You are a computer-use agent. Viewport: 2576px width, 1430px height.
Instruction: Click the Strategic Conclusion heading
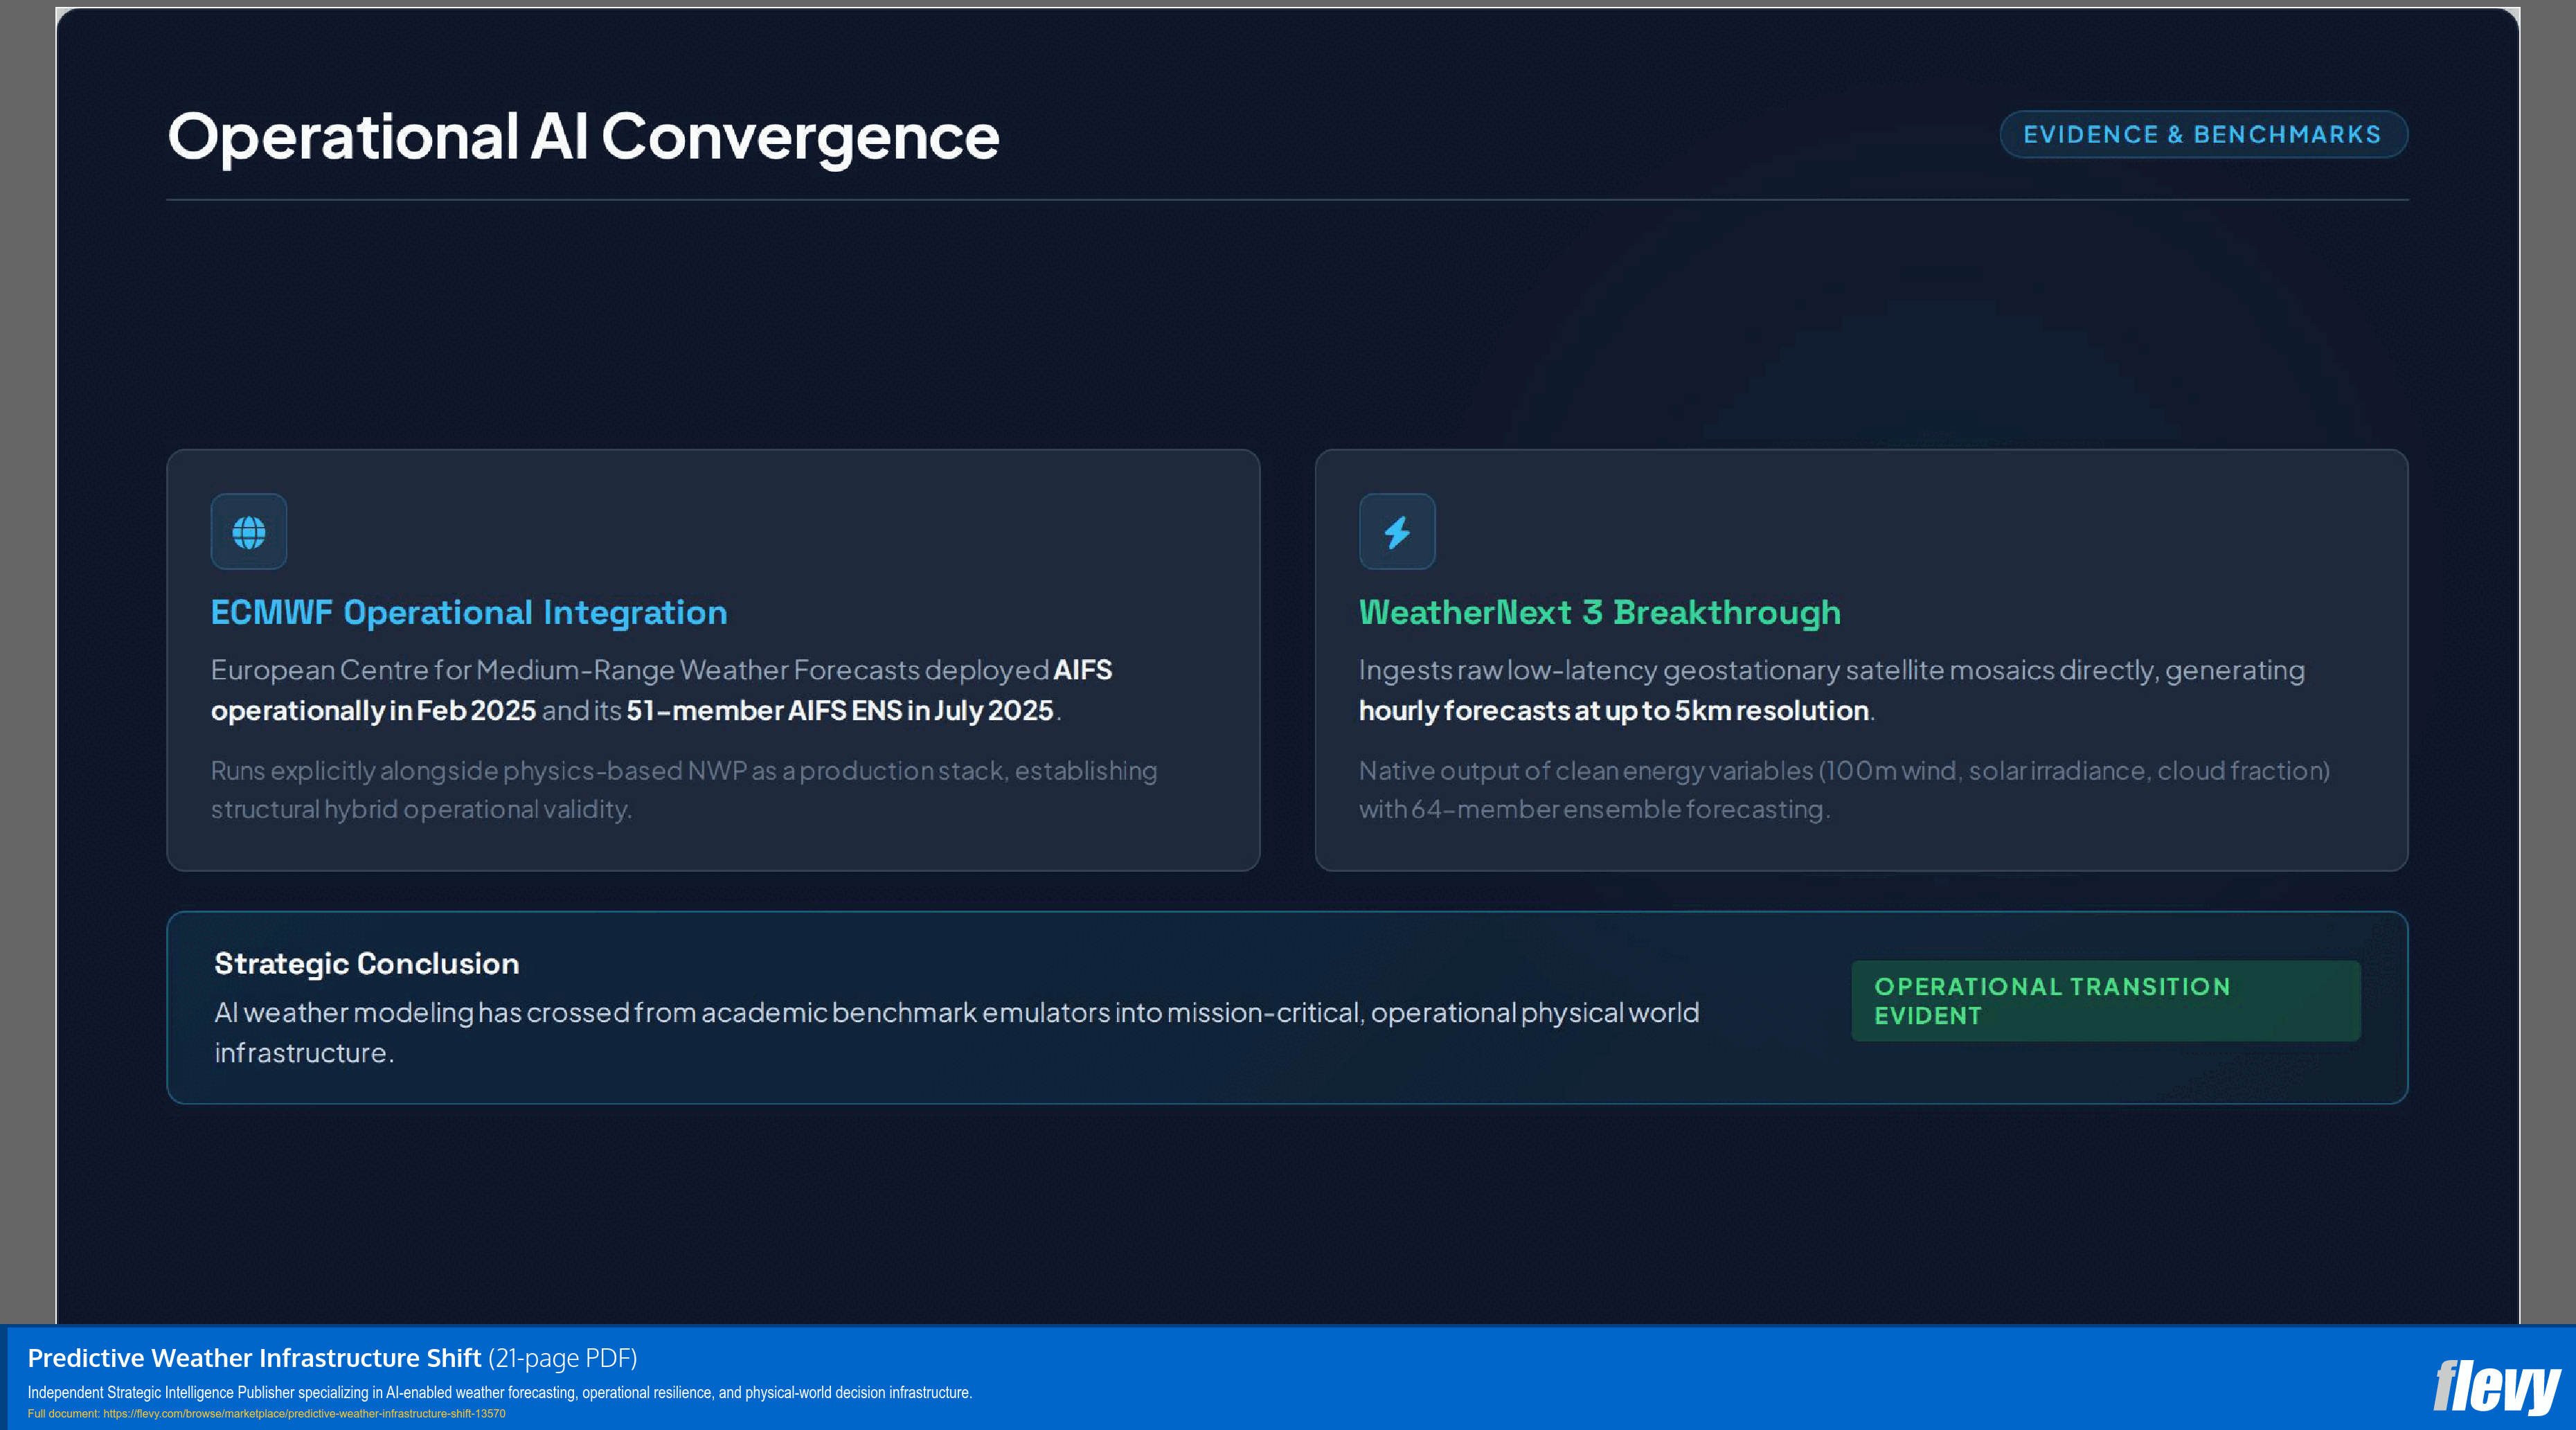tap(367, 963)
